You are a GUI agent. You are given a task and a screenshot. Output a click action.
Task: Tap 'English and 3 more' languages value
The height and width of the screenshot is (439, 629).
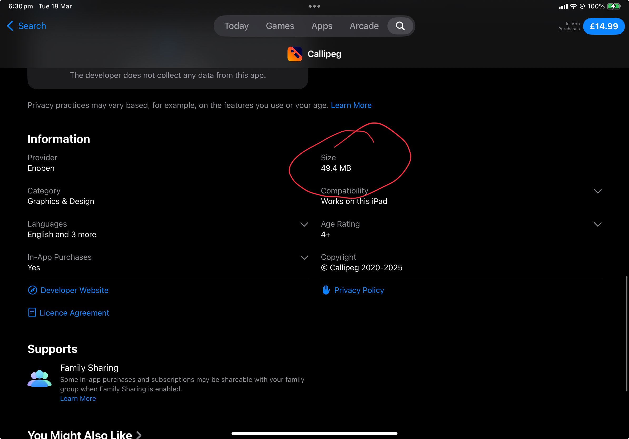coord(62,235)
